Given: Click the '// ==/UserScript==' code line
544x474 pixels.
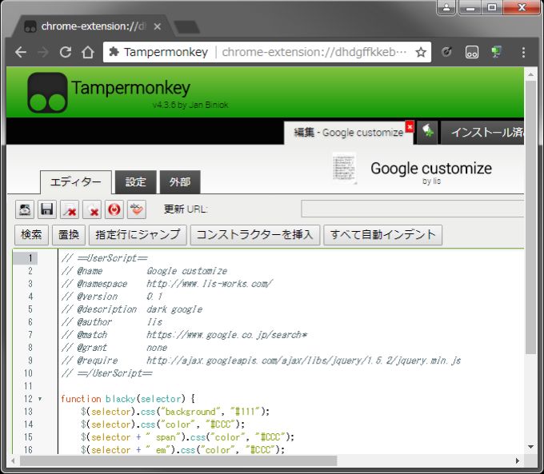Looking at the screenshot, I should click(107, 373).
